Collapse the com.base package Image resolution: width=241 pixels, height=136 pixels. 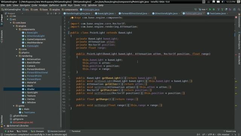[11, 23]
